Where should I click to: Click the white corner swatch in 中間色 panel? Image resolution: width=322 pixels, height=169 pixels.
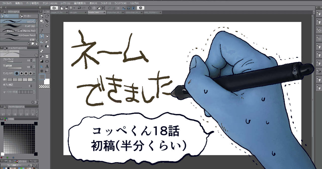point(3,154)
